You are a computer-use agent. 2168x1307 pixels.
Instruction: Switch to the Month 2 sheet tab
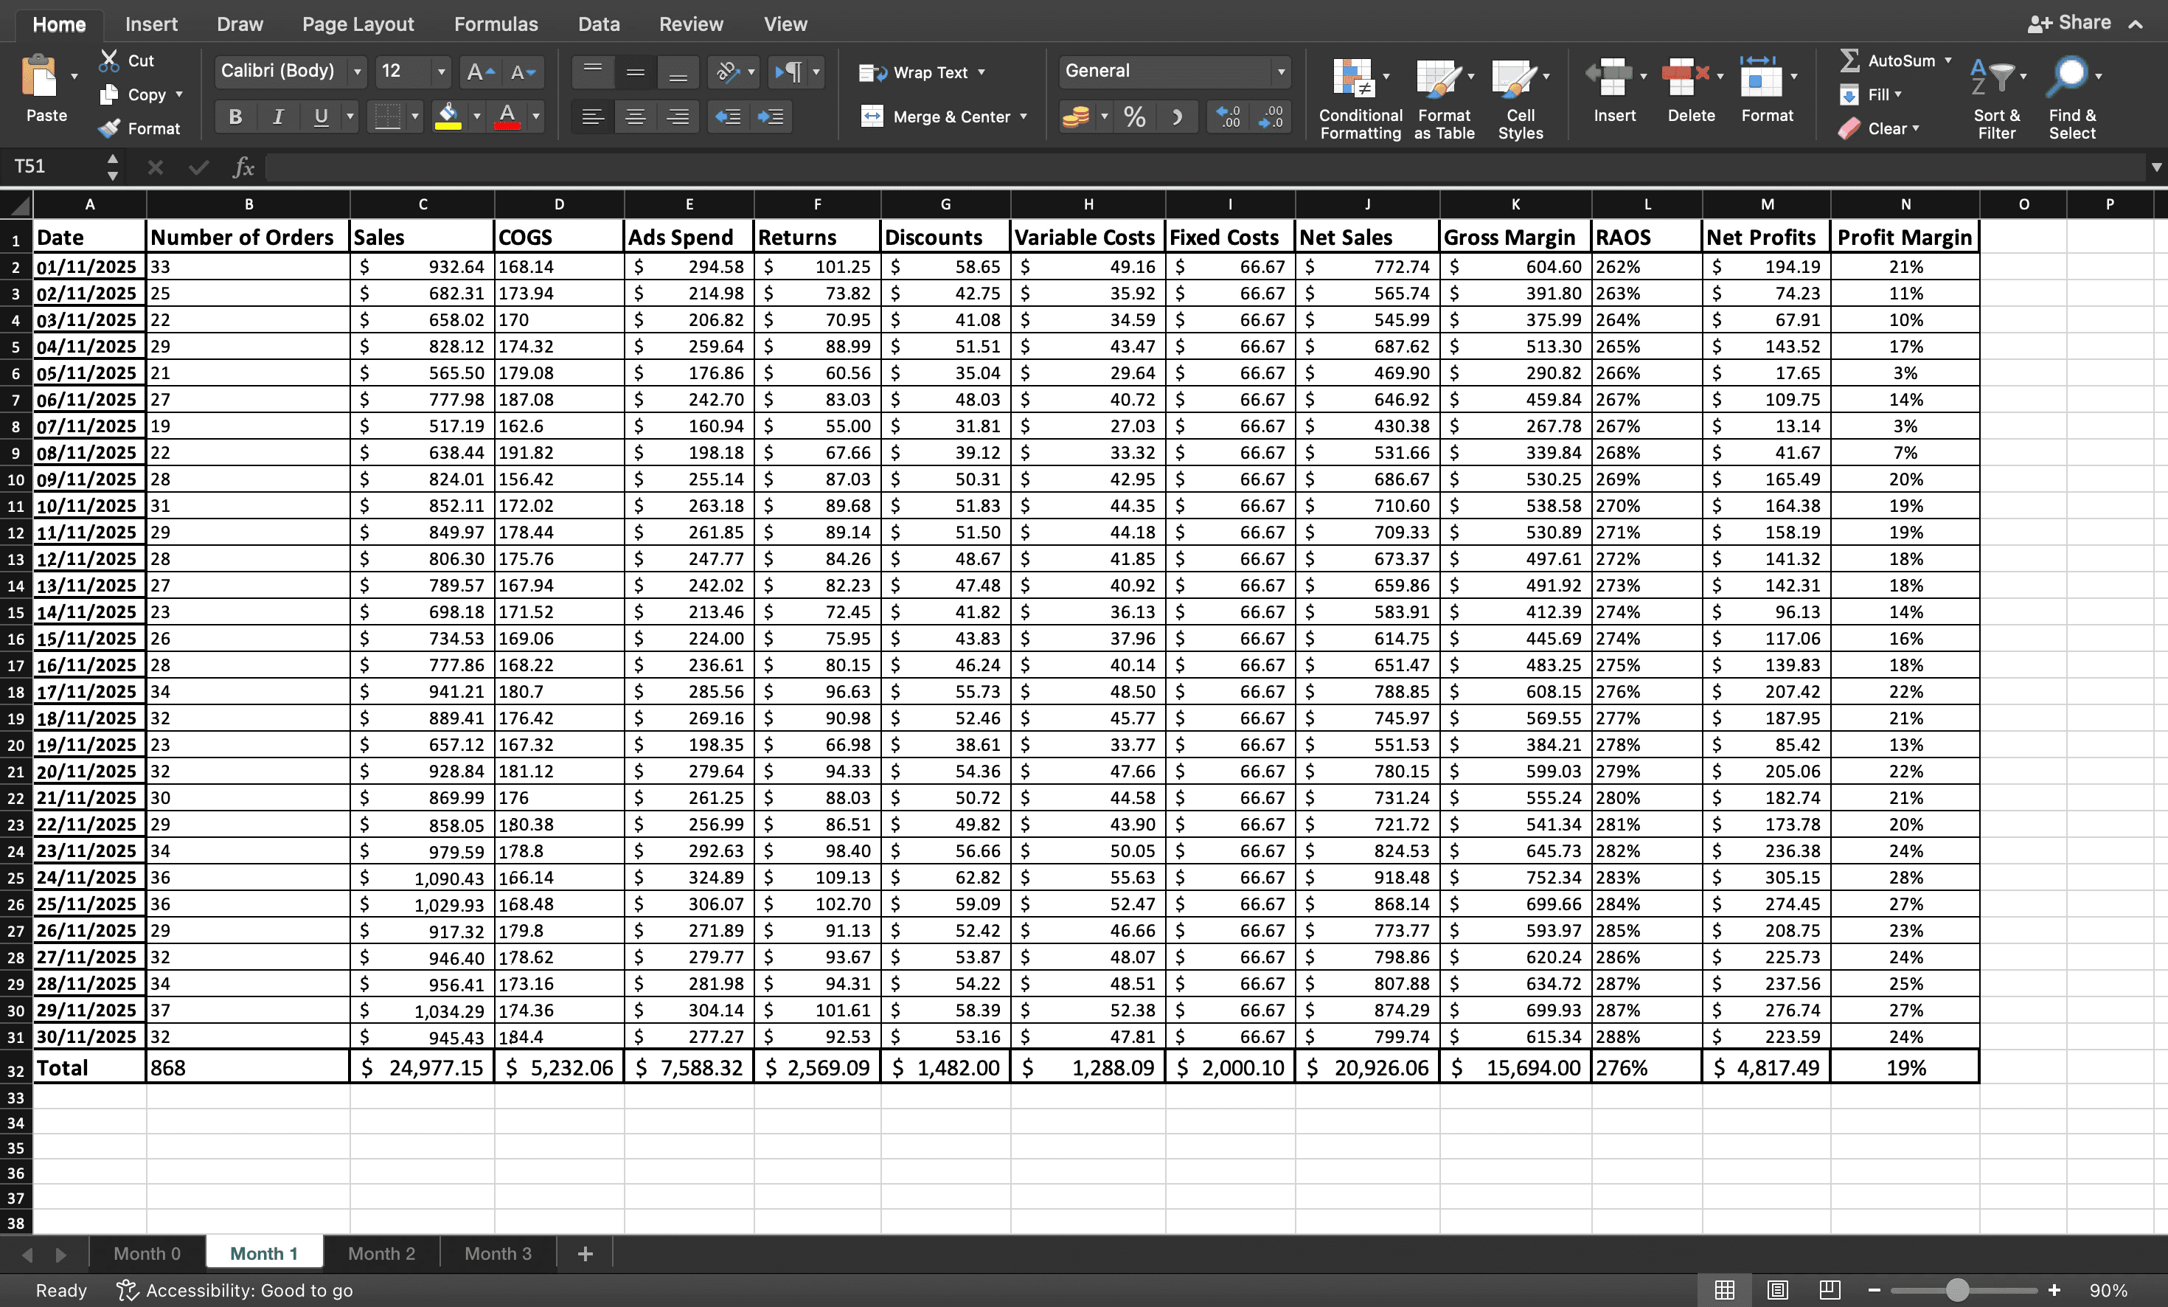pyautogui.click(x=381, y=1253)
